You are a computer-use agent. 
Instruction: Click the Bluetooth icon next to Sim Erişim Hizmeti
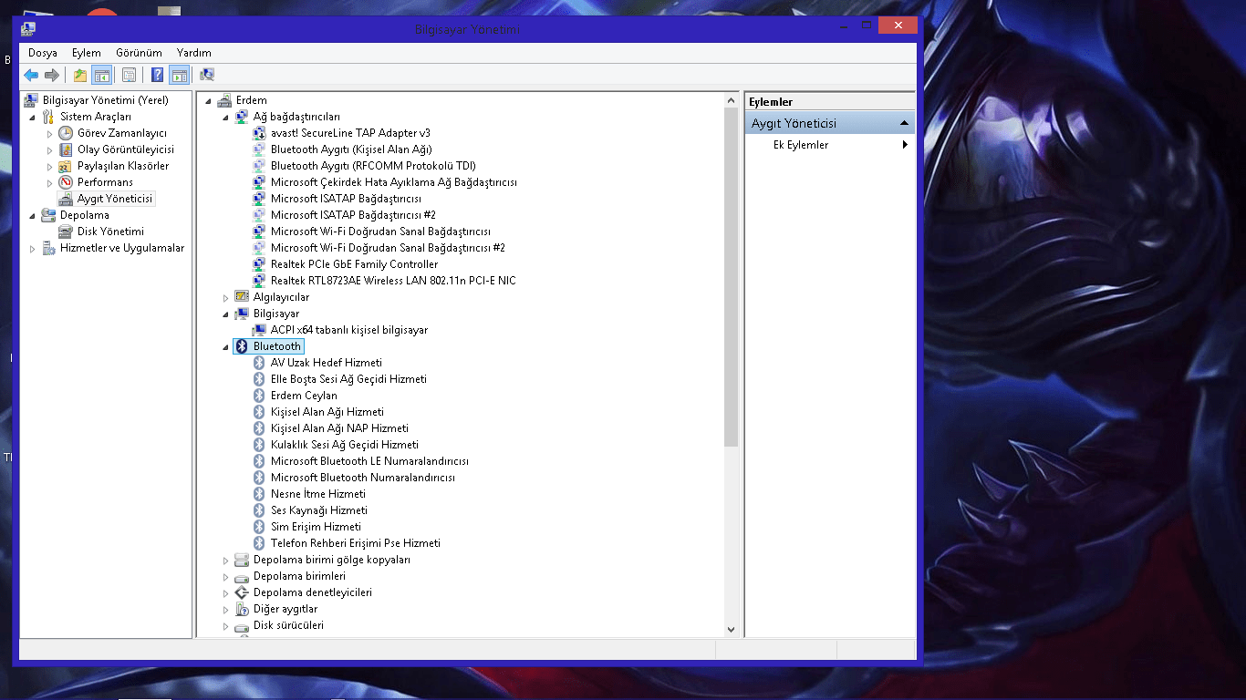tap(259, 527)
